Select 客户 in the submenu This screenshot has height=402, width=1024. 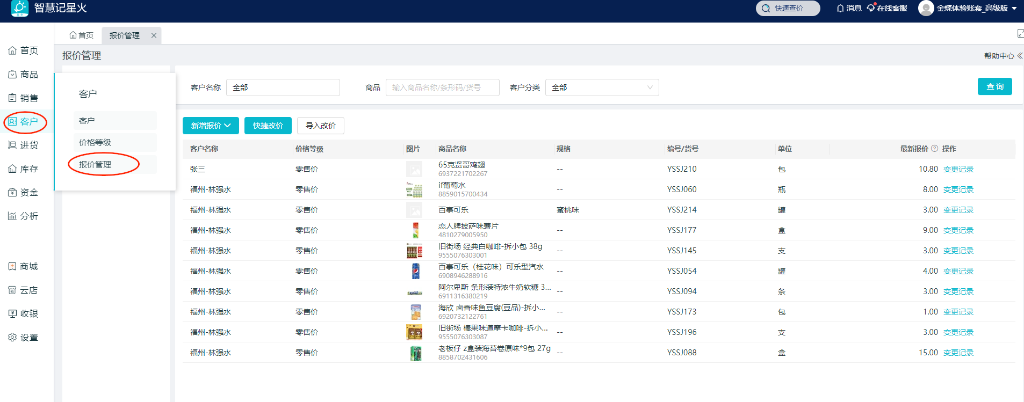[115, 120]
